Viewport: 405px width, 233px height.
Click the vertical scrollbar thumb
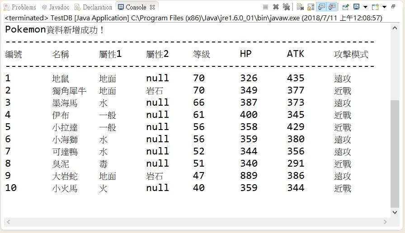click(x=395, y=154)
